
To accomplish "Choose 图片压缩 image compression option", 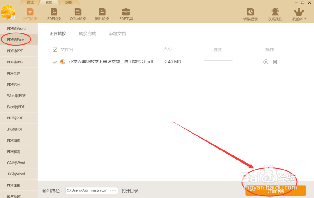I will point(19,195).
